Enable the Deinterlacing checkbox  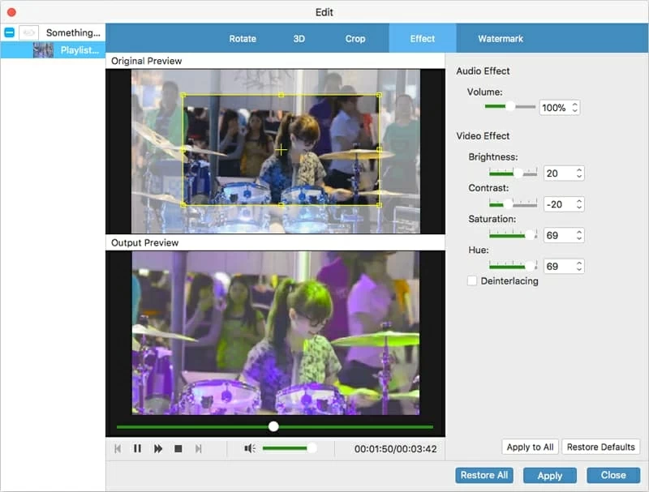click(472, 280)
